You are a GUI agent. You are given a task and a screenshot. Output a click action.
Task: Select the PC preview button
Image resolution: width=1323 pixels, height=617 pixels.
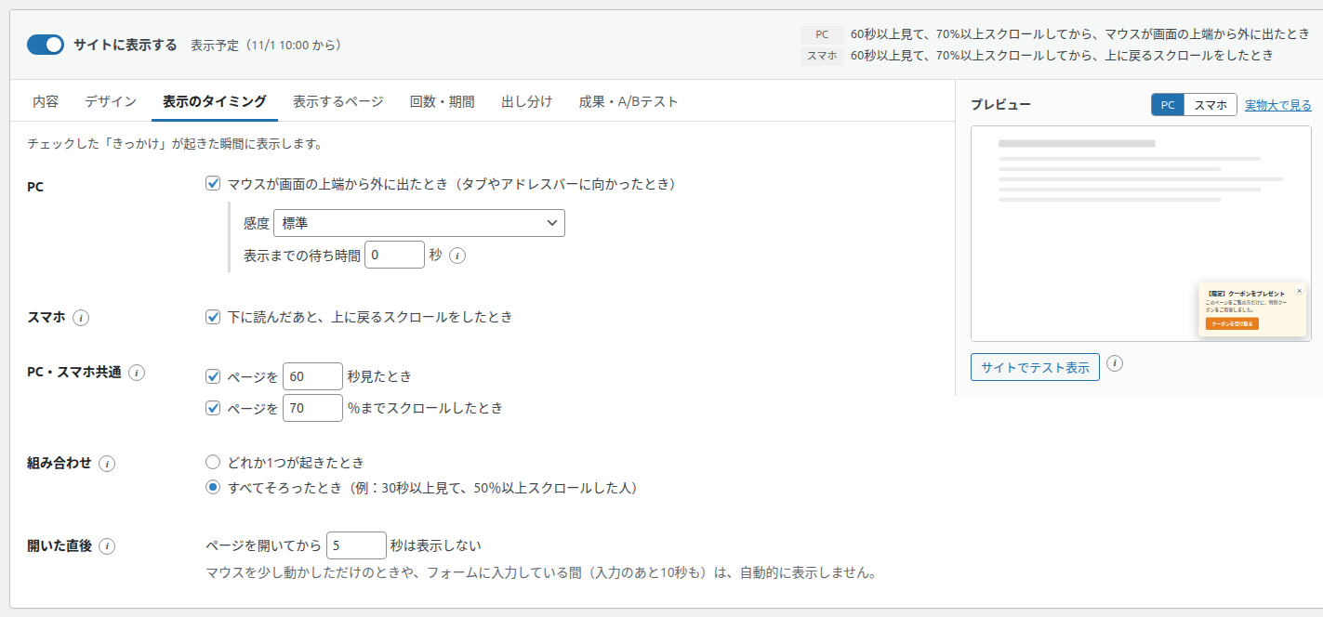[1168, 105]
